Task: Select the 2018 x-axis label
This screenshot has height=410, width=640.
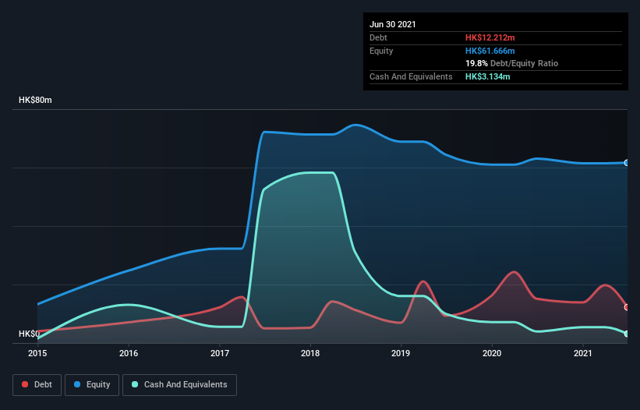Action: [x=310, y=353]
